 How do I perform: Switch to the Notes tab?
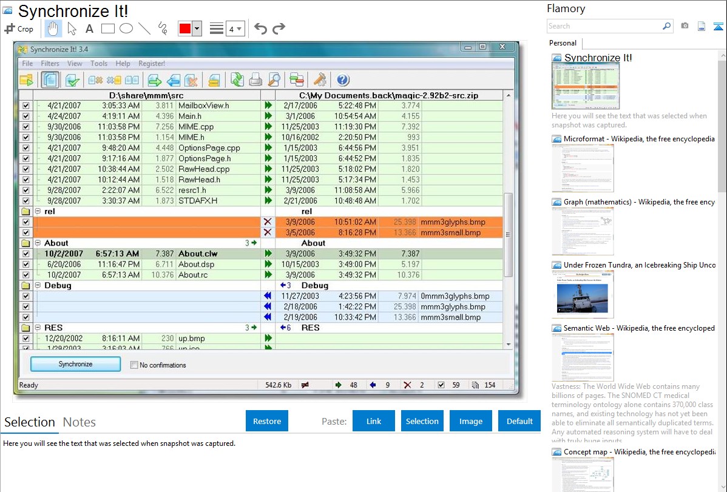click(x=79, y=422)
